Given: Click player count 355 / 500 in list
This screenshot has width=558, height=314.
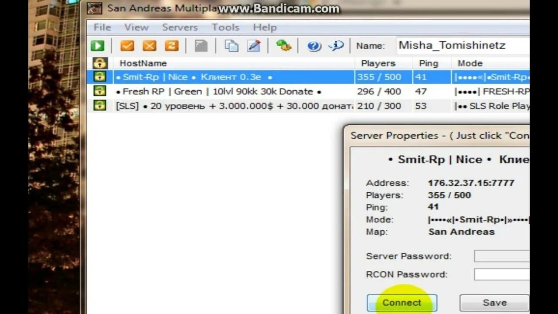Looking at the screenshot, I should click(x=379, y=77).
